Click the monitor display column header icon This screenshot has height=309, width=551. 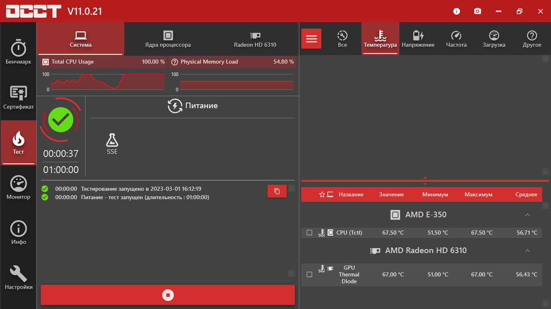330,195
